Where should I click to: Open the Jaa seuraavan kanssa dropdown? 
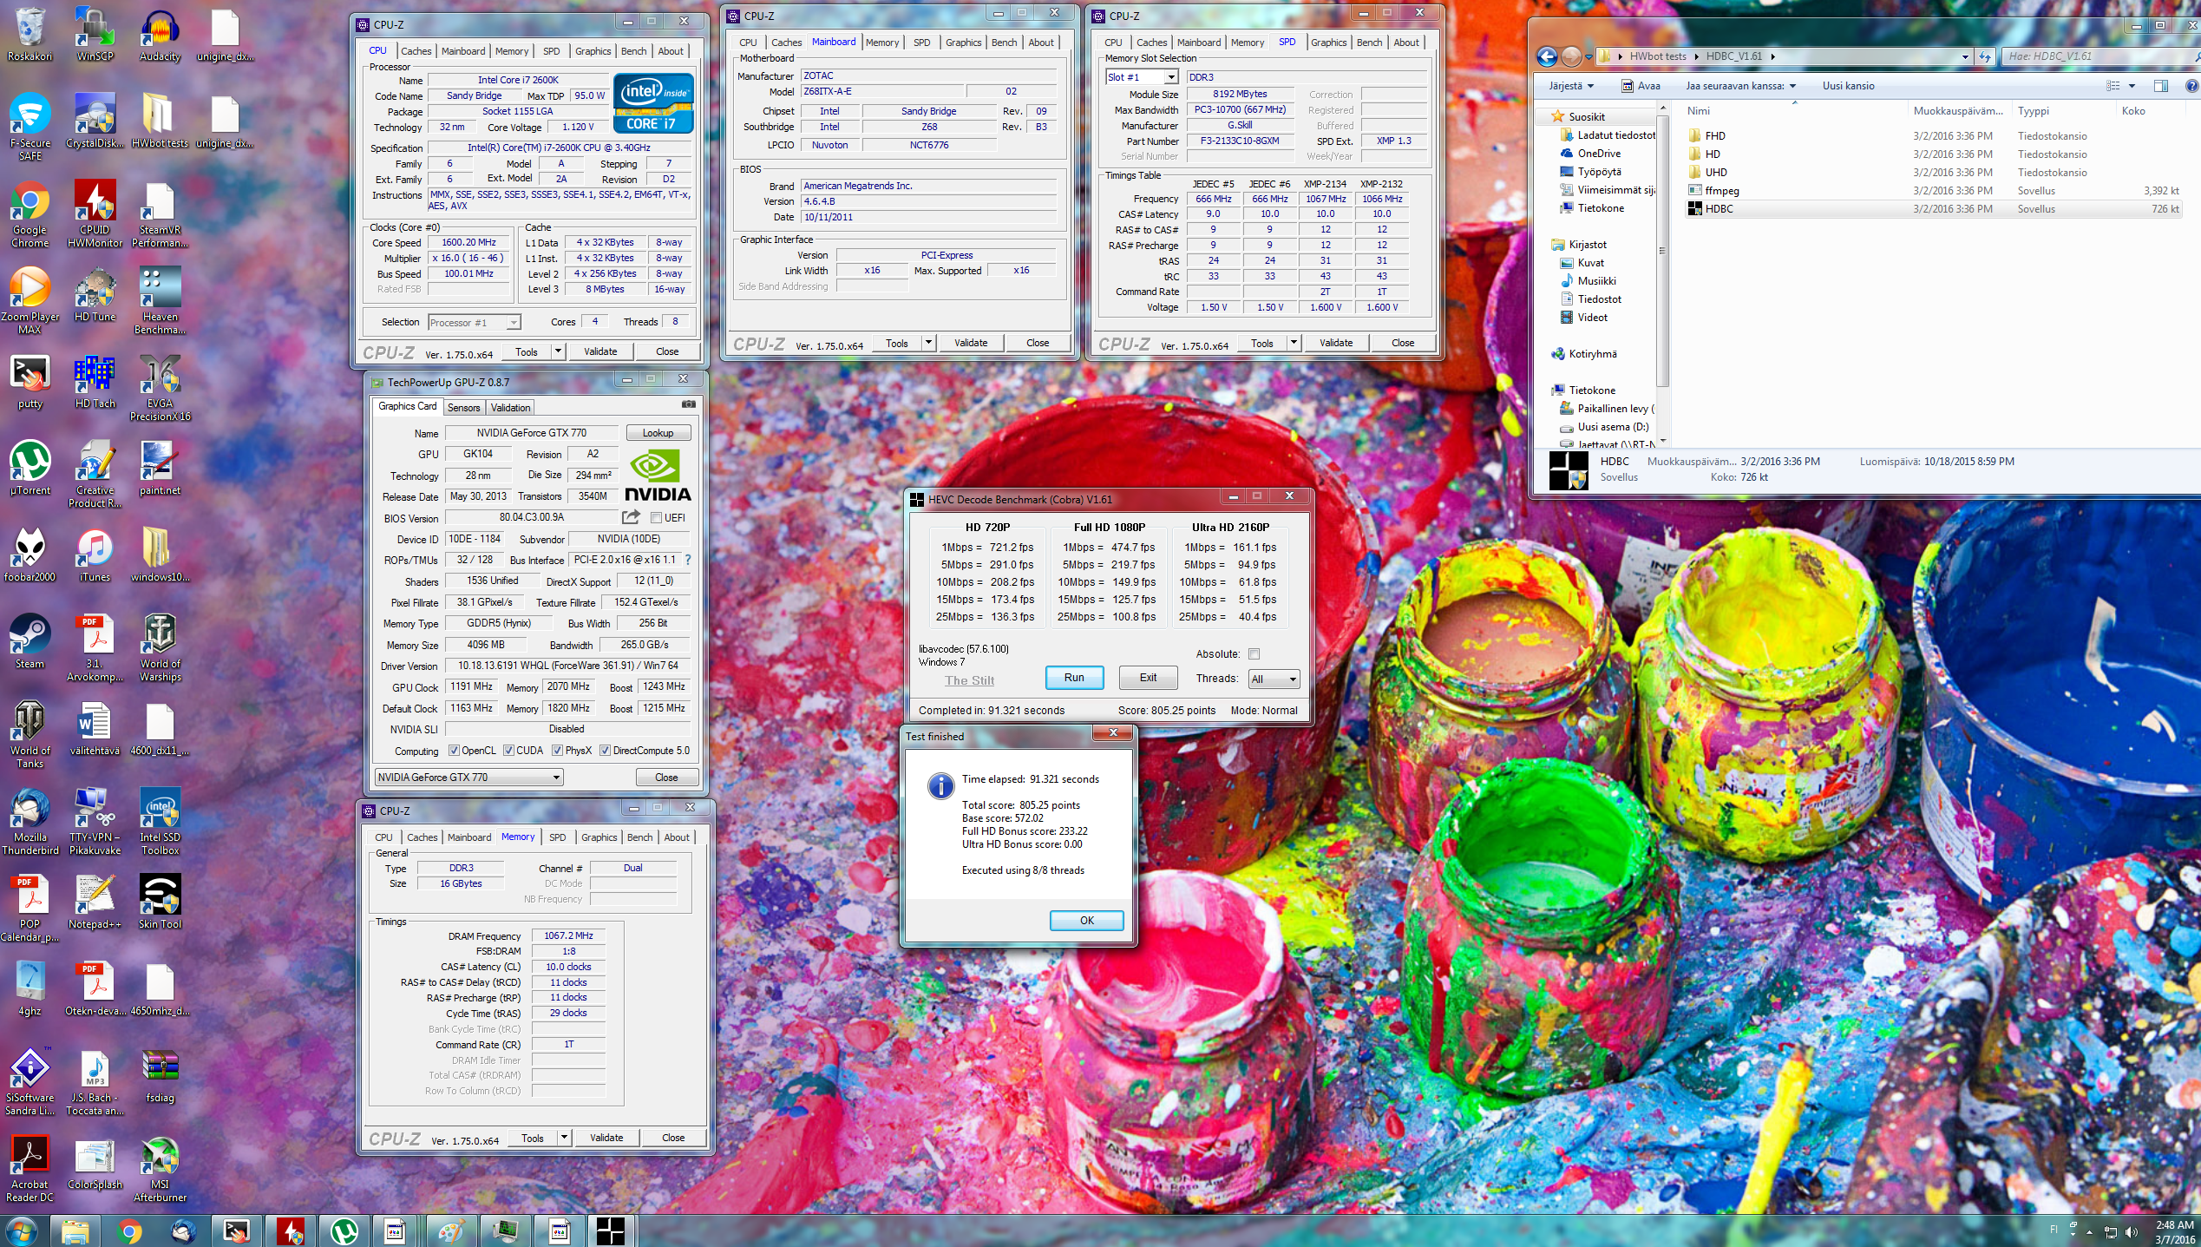pyautogui.click(x=1740, y=86)
